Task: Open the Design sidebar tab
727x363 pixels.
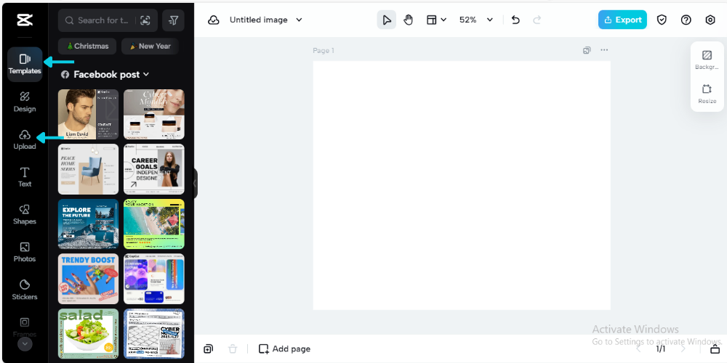Action: (25, 102)
